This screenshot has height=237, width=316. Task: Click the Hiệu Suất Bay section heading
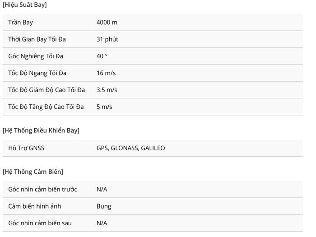coord(24,5)
